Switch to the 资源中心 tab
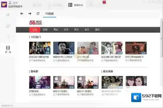 (76, 5)
